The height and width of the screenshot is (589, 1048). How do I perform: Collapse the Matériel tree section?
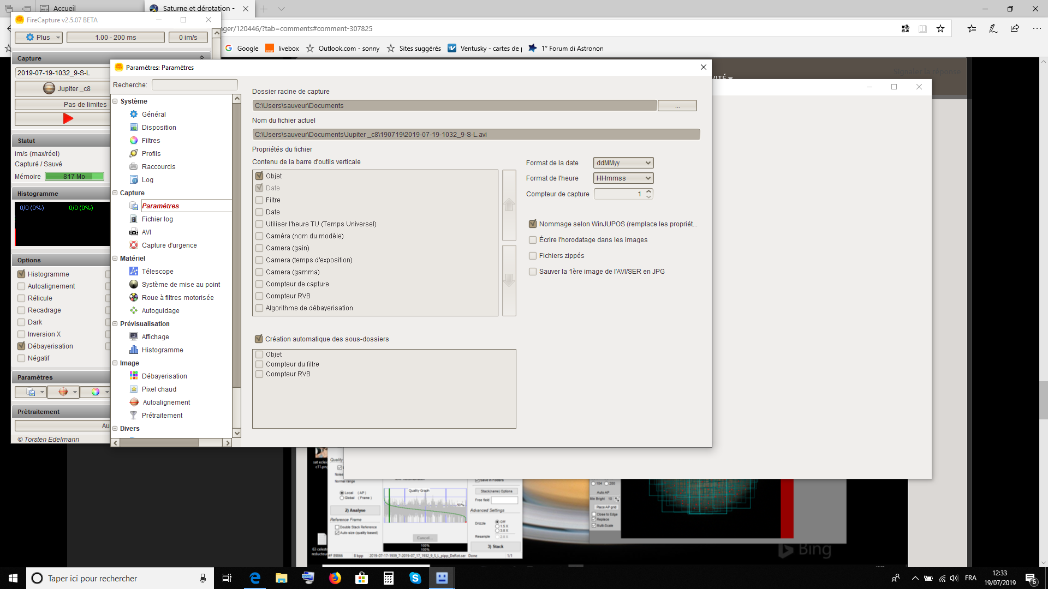point(115,258)
